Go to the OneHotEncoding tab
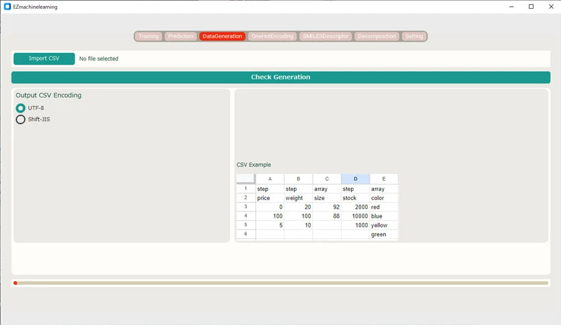The image size is (561, 325). (x=272, y=36)
